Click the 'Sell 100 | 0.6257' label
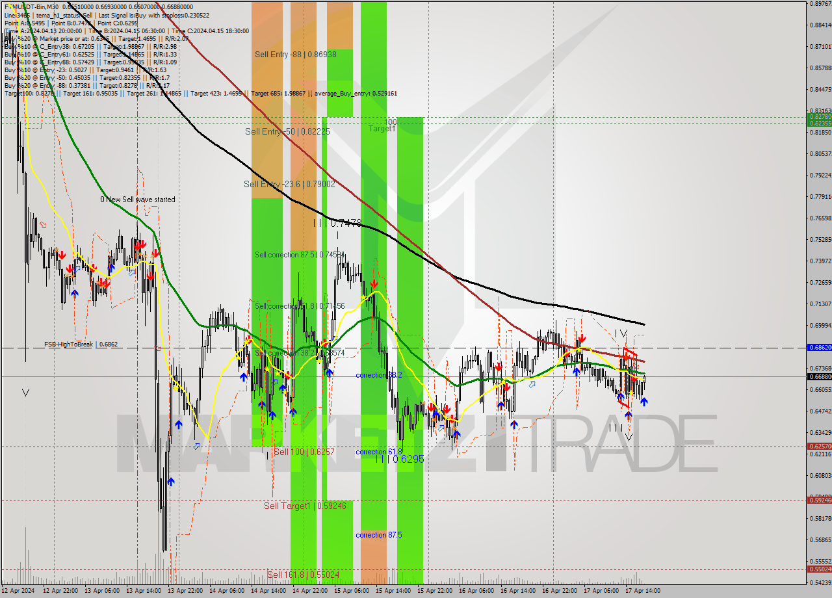 pyautogui.click(x=304, y=452)
